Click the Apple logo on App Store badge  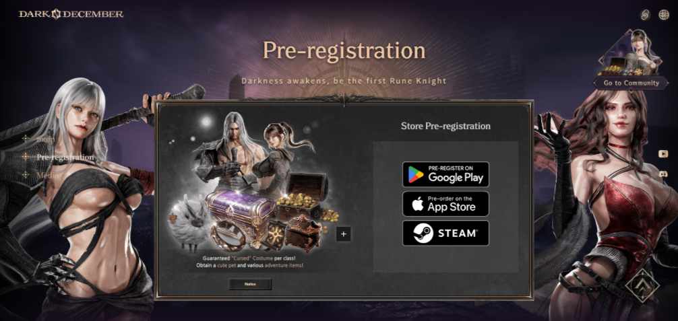click(418, 204)
